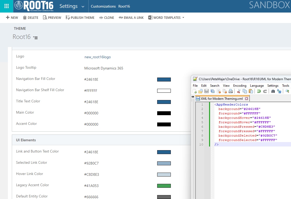Image resolution: width=291 pixels, height=199 pixels.
Task: Click the Paste icon in Notepad++ toolbar
Action: coord(251,91)
